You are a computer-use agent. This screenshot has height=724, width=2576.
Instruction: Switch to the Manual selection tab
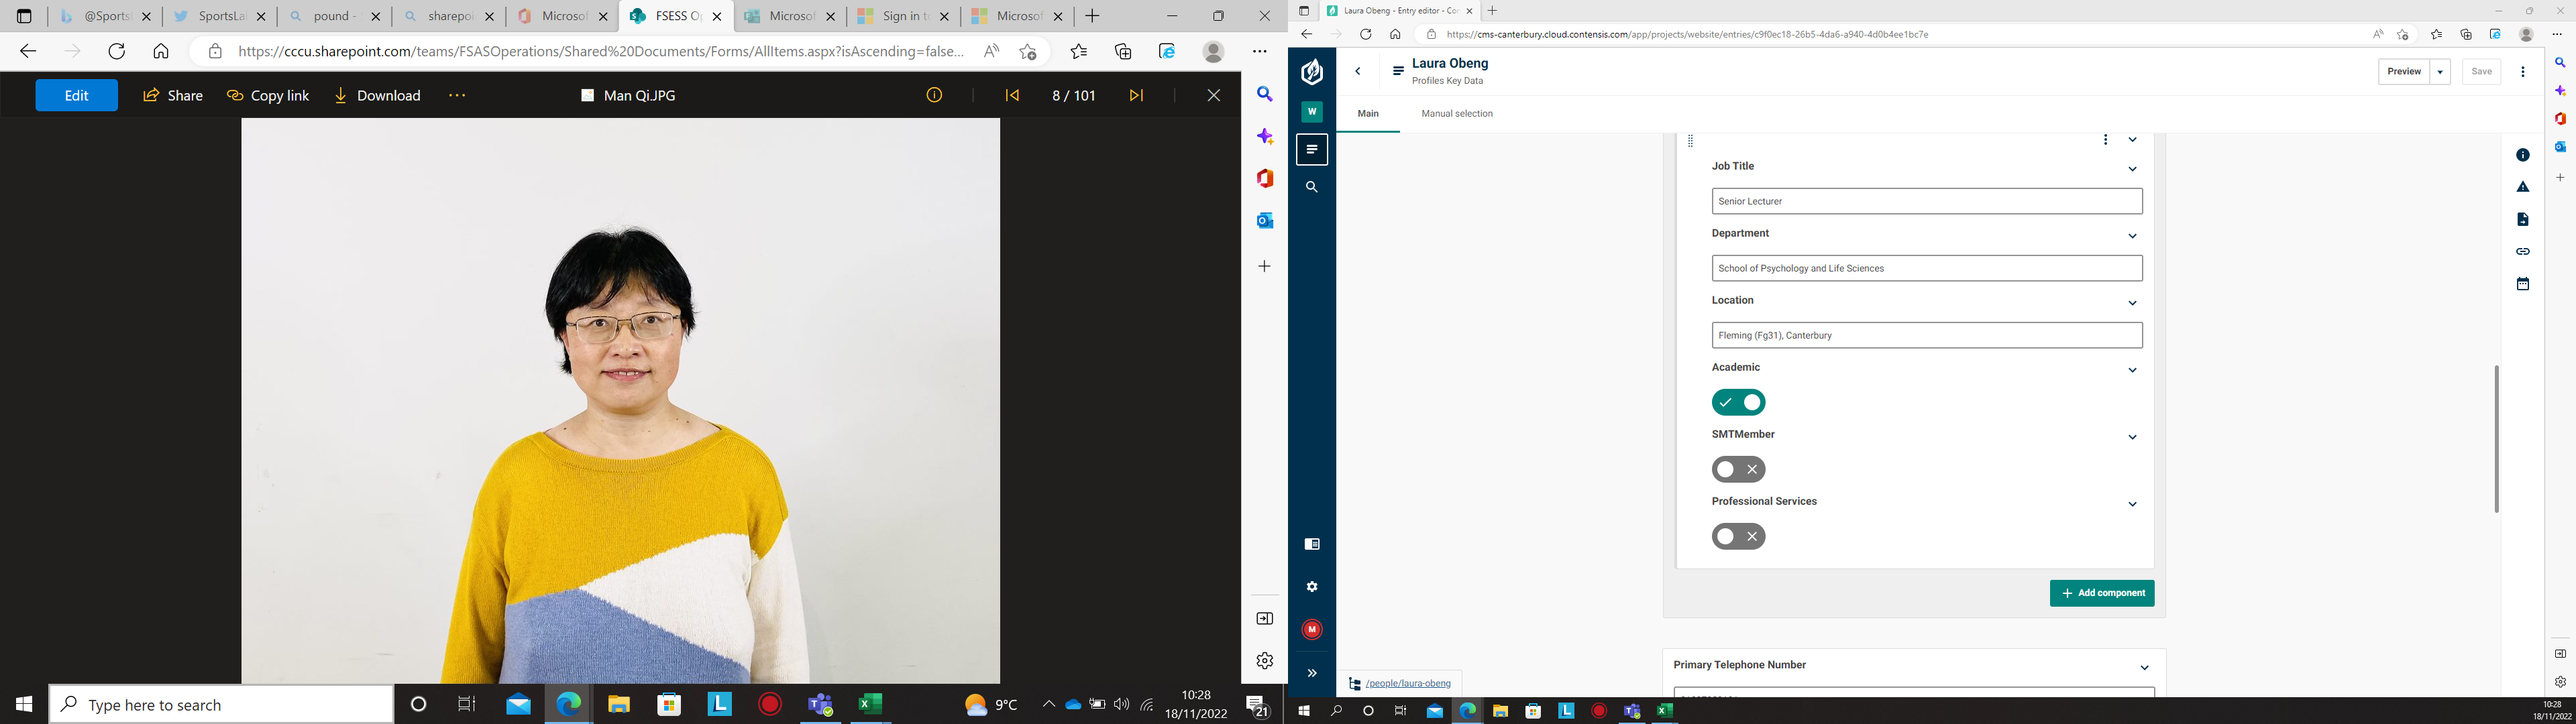coord(1456,114)
